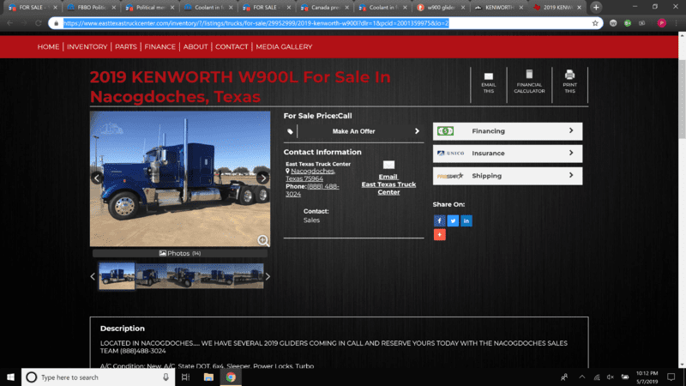
Task: Switch to the w900 glider tab
Action: (441, 8)
